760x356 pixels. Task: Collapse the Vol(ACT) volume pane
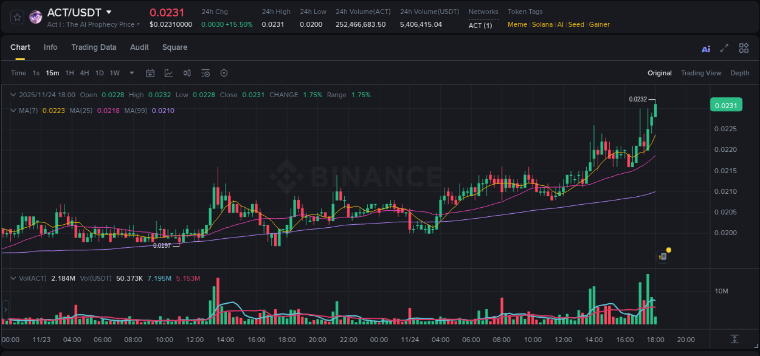pos(13,278)
